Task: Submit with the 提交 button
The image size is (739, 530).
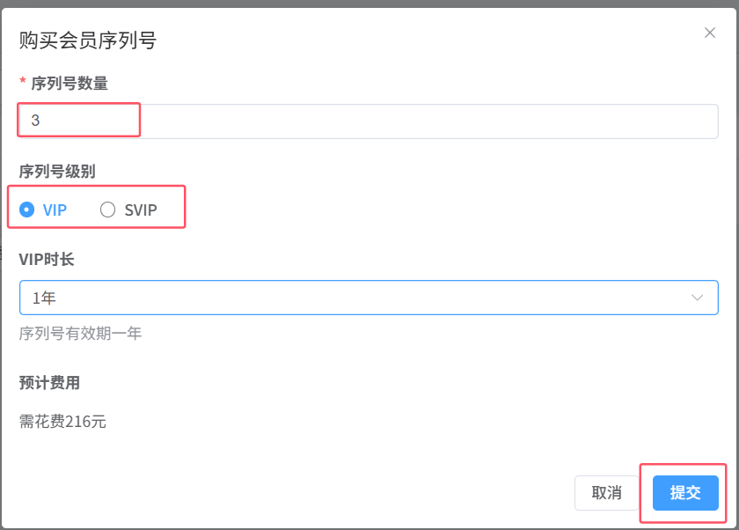Action: click(685, 493)
